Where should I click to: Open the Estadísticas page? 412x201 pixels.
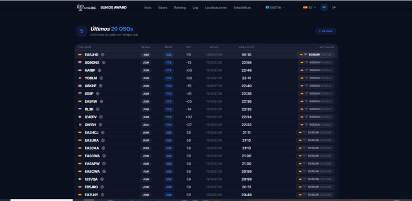[242, 7]
